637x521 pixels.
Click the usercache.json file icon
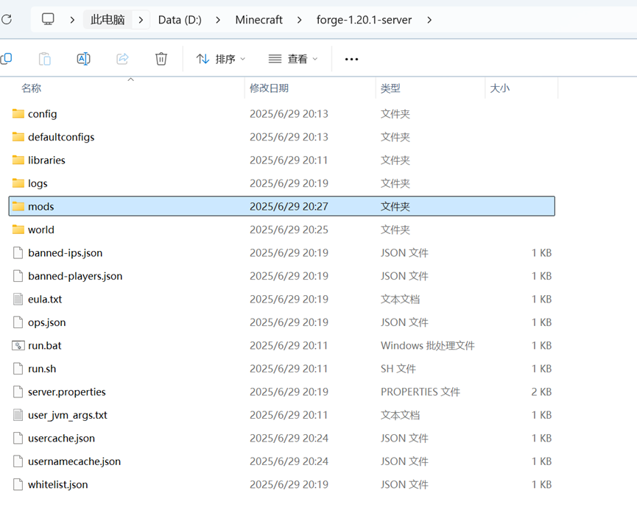pyautogui.click(x=18, y=438)
